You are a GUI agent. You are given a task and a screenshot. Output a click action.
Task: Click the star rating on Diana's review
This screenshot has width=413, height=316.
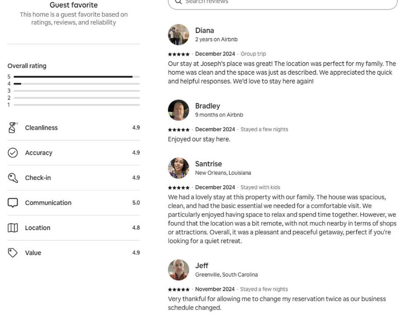coord(179,54)
